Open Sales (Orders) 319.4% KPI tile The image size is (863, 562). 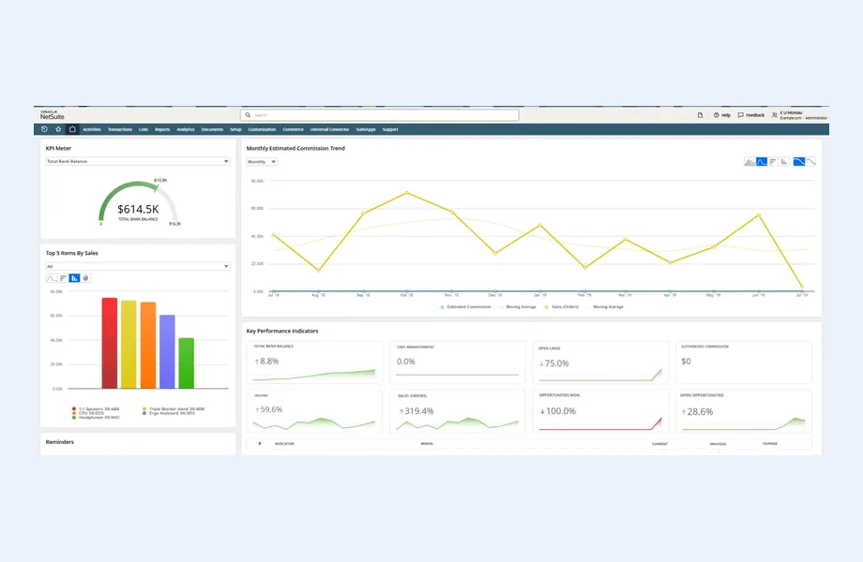pos(458,411)
